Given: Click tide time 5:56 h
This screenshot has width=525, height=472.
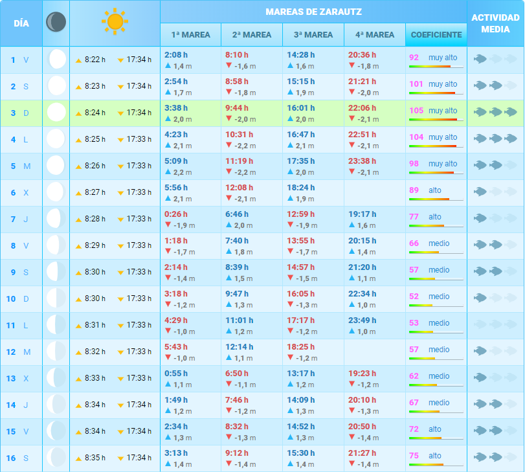Looking at the screenshot, I should [176, 188].
